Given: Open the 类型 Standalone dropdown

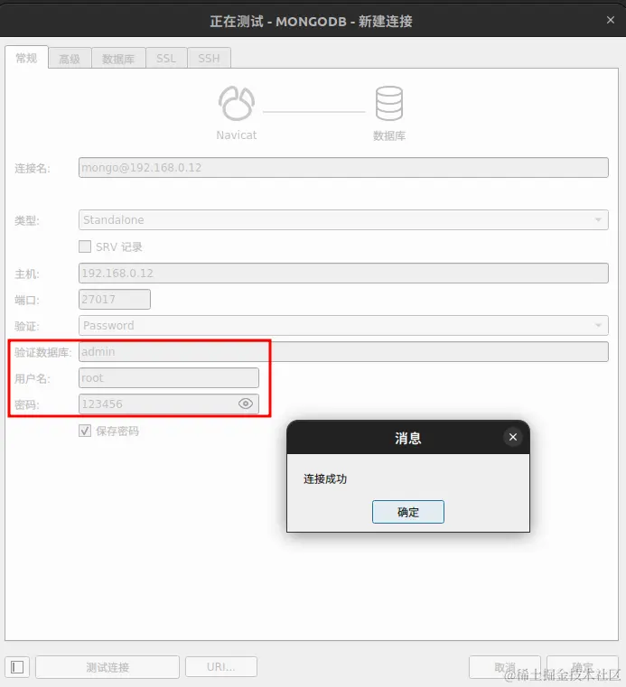Looking at the screenshot, I should click(x=343, y=220).
